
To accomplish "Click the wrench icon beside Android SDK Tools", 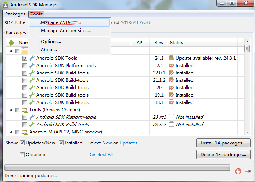I will 32,58.
